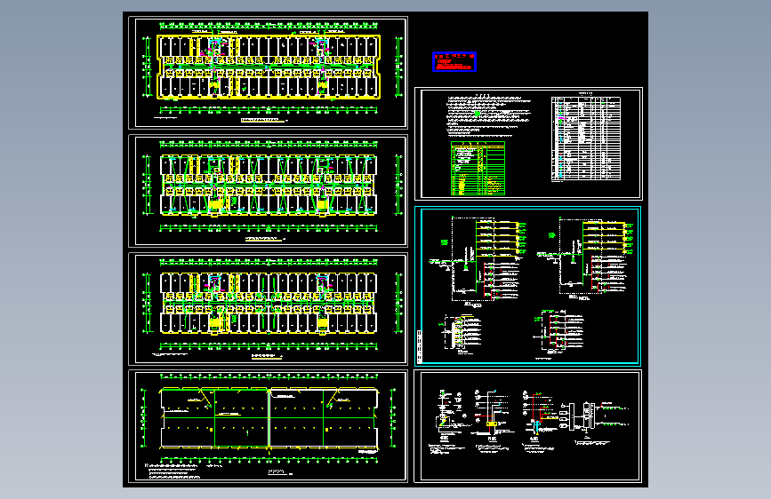The image size is (771, 499).
Task: Click the green legend table in notes sheet
Action: tap(478, 169)
